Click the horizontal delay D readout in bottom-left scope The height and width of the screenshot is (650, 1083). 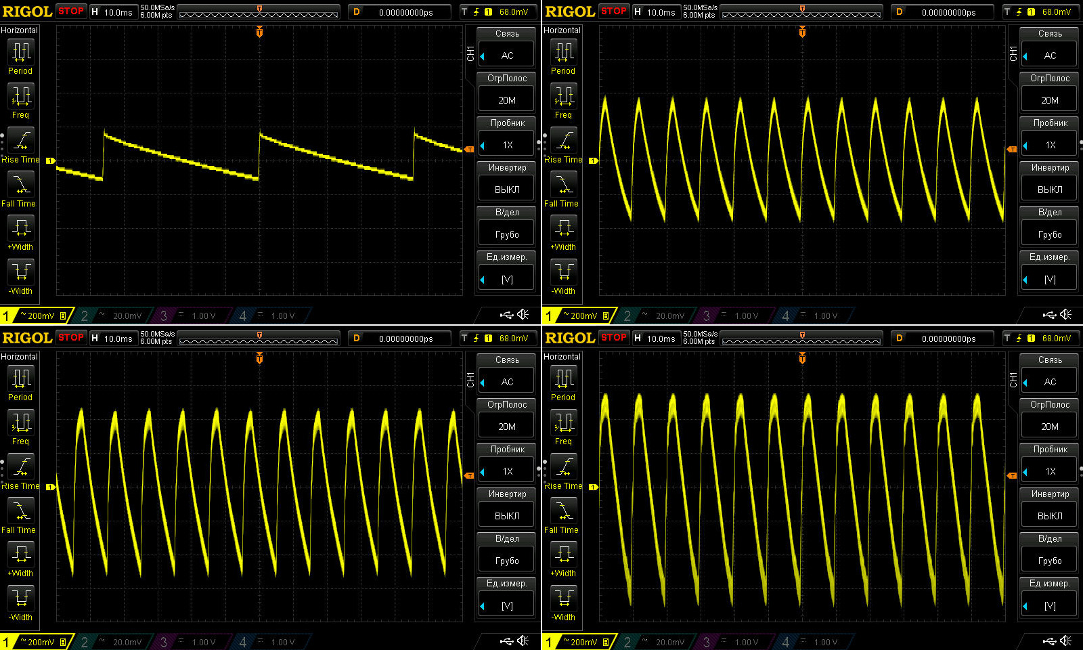tap(399, 339)
